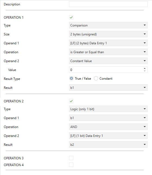Viewport: 152px width, 175px height.
Task: Enable the OPERATION 4 checkbox
Action: [71, 165]
